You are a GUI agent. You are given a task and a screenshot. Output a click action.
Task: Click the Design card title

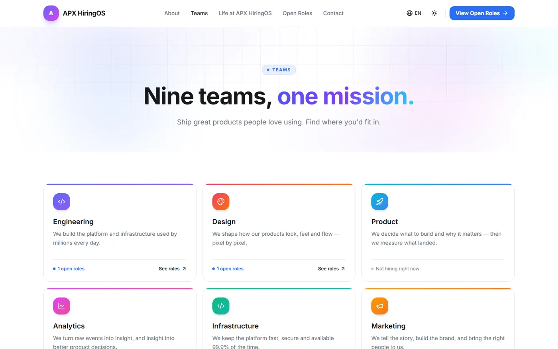point(224,222)
